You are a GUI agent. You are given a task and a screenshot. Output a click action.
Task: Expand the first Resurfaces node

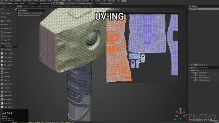pyautogui.click(x=192, y=78)
